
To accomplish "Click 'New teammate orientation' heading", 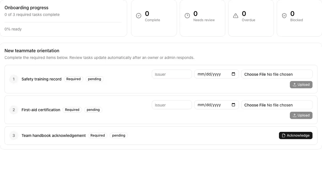I will click(32, 51).
